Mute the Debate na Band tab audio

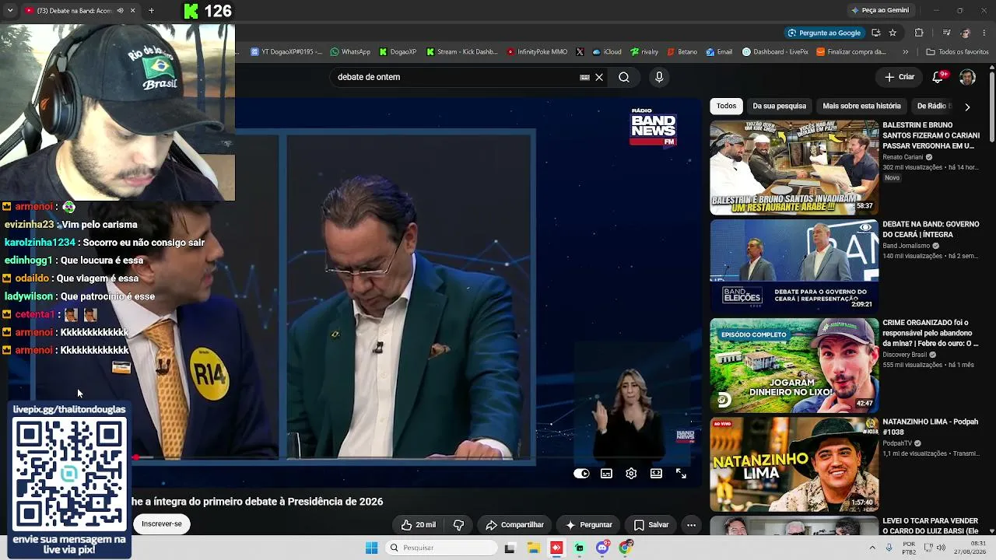(x=120, y=11)
